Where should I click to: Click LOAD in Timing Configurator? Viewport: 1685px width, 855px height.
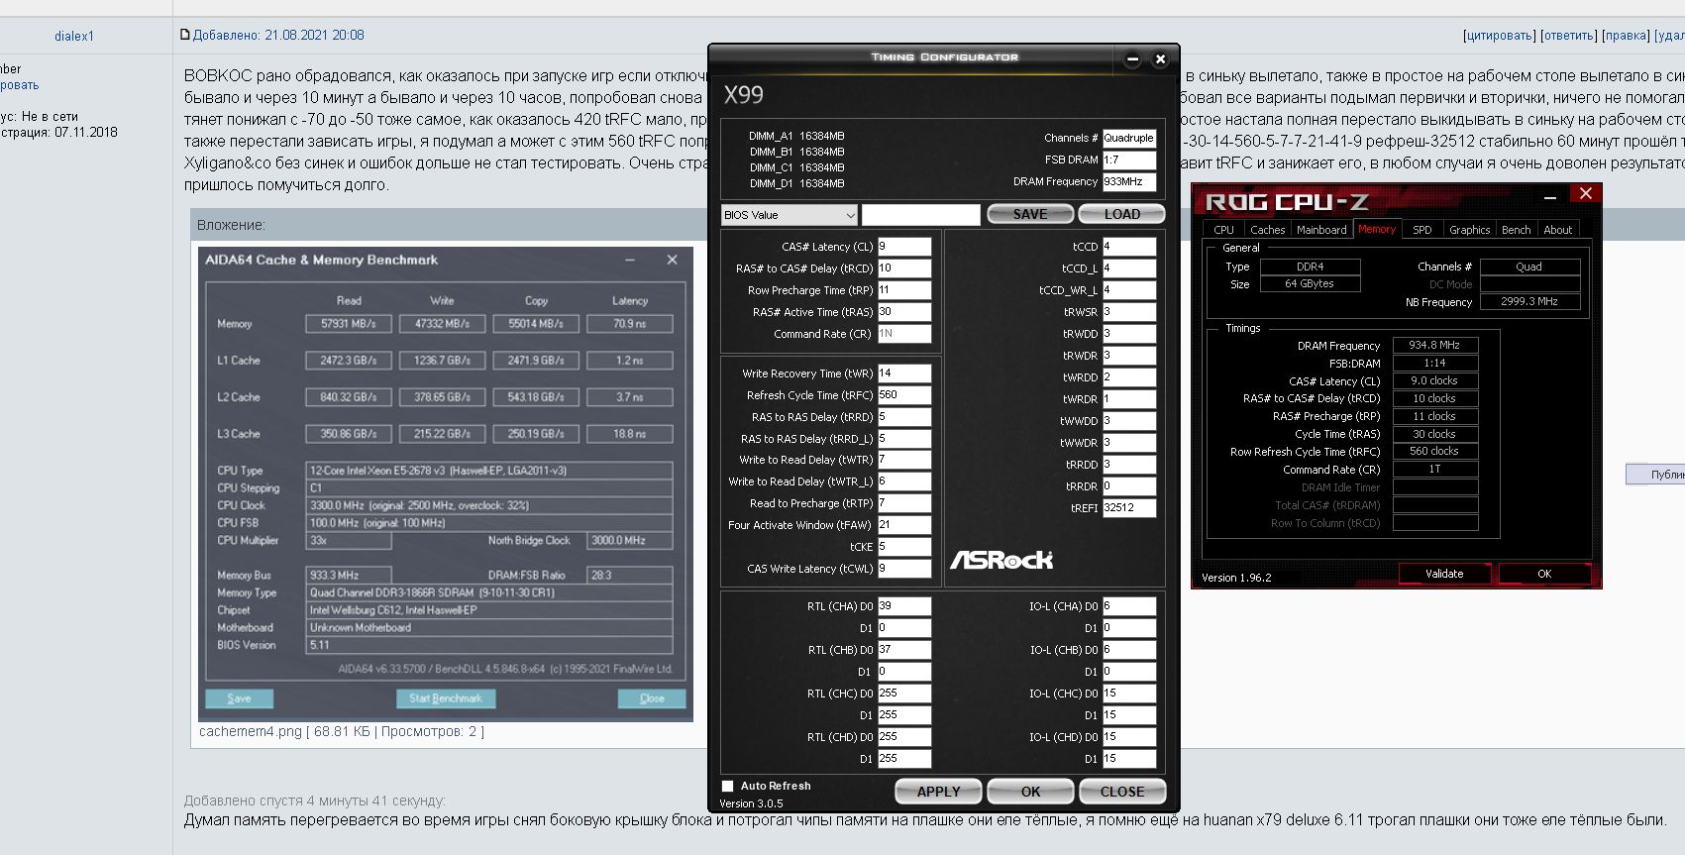pyautogui.click(x=1121, y=214)
